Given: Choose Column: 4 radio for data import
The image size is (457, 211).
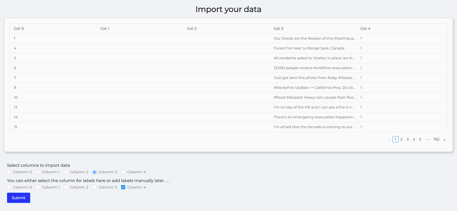Looking at the screenshot, I should [123, 172].
